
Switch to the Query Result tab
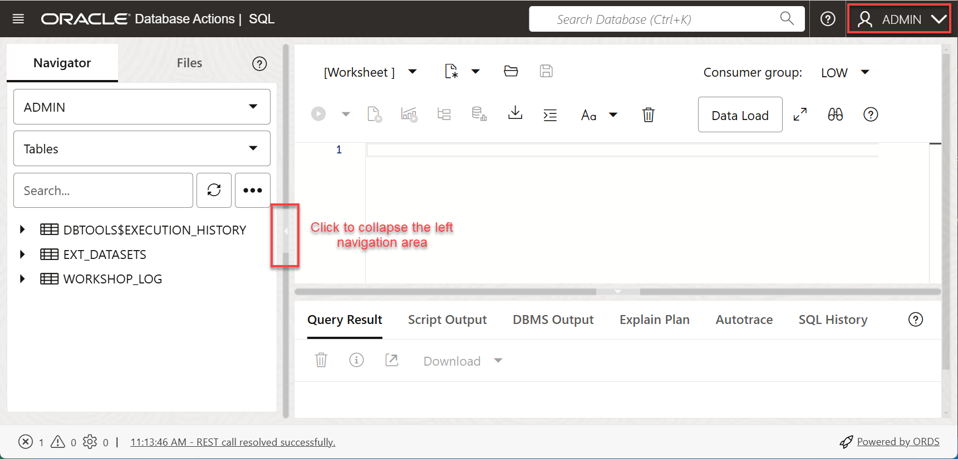[345, 320]
